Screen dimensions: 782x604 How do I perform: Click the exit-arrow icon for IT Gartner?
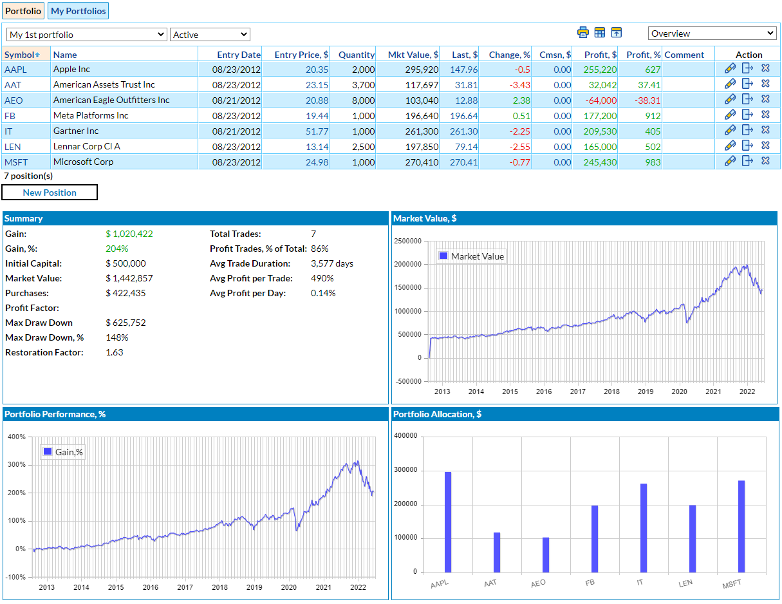(747, 129)
